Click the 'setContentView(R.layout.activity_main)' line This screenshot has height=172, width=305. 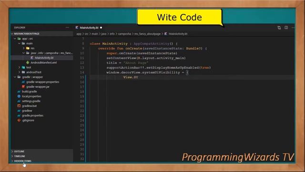tap(146, 58)
